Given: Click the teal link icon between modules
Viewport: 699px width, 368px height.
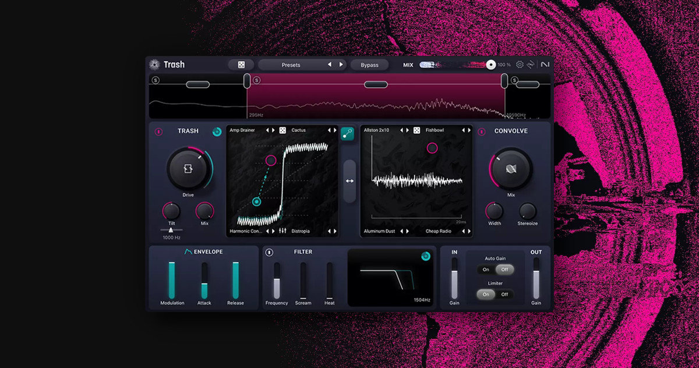Looking at the screenshot, I should [347, 133].
